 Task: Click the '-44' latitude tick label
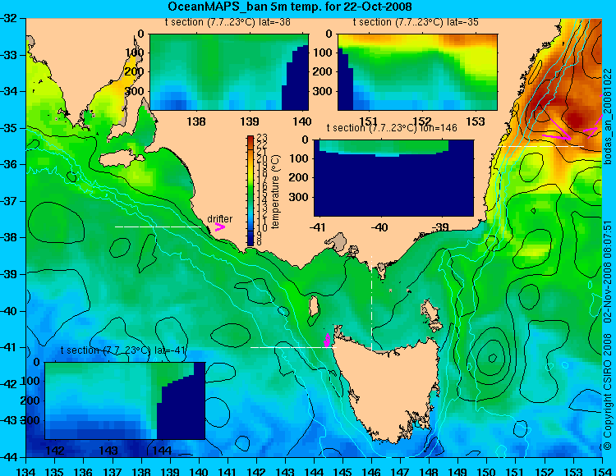pyautogui.click(x=9, y=457)
